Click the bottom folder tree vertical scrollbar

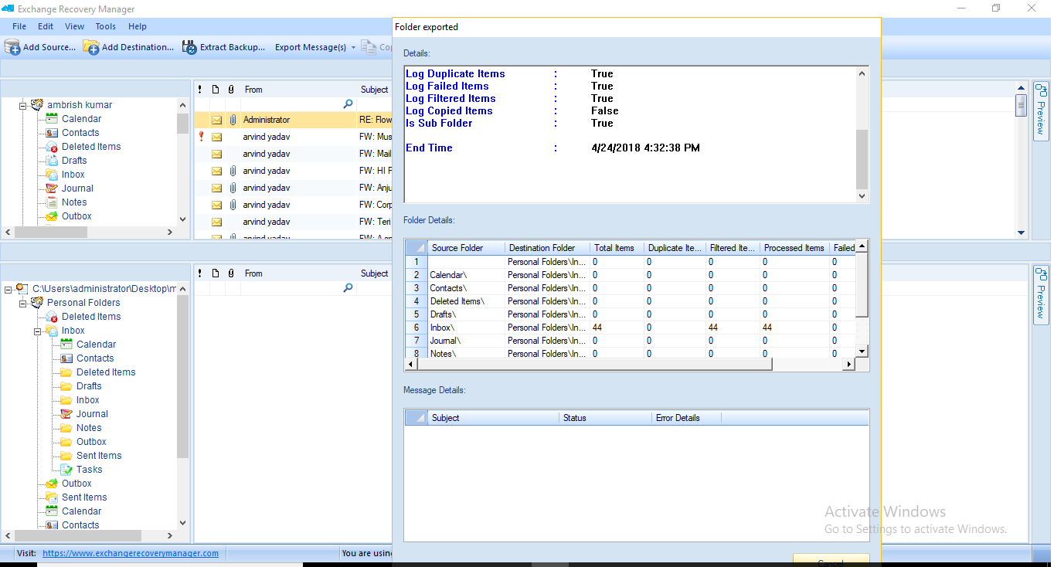coord(183,376)
